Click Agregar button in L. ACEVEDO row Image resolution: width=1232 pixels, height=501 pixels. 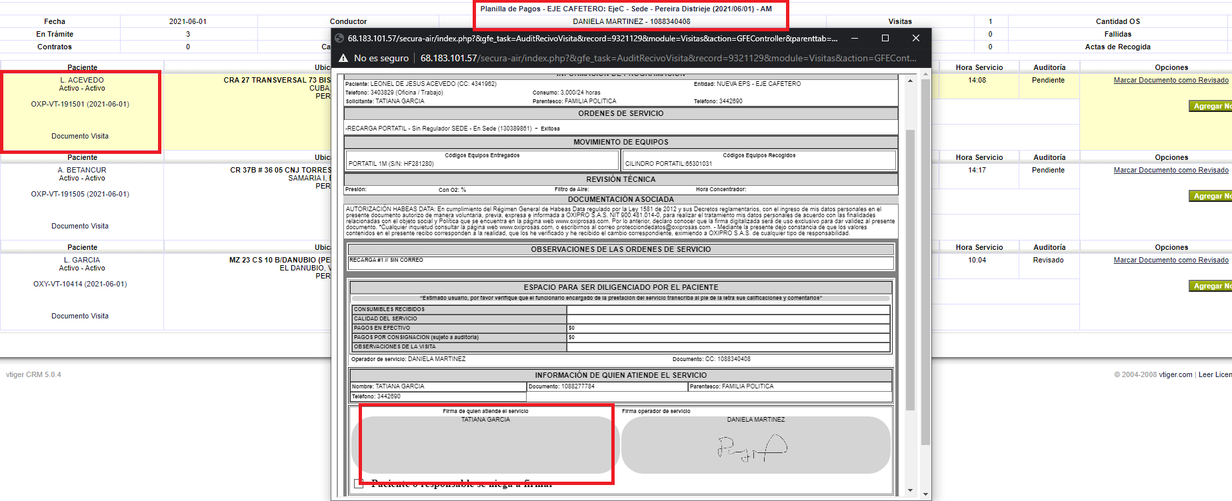click(x=1211, y=106)
